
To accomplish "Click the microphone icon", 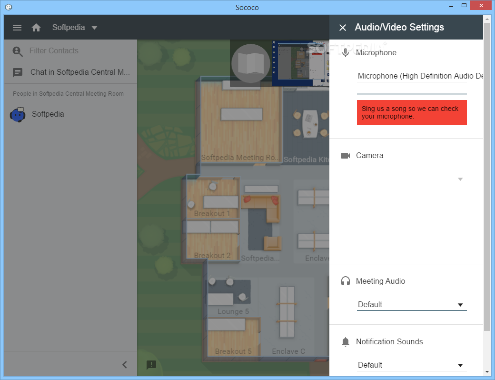I will tap(346, 52).
